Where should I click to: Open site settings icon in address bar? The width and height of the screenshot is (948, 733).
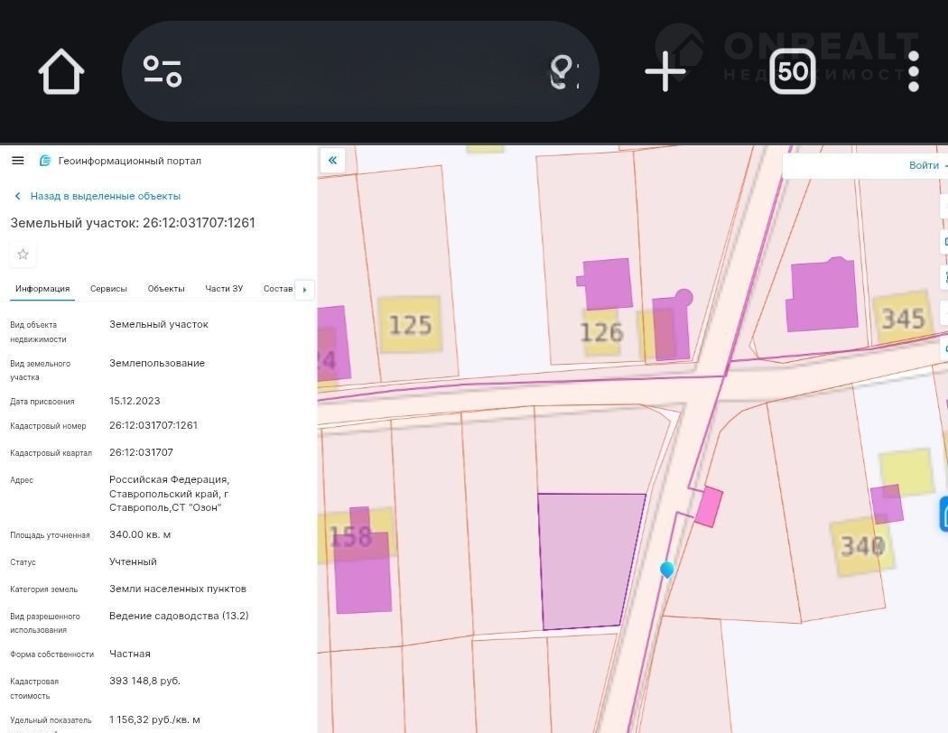coord(163,72)
